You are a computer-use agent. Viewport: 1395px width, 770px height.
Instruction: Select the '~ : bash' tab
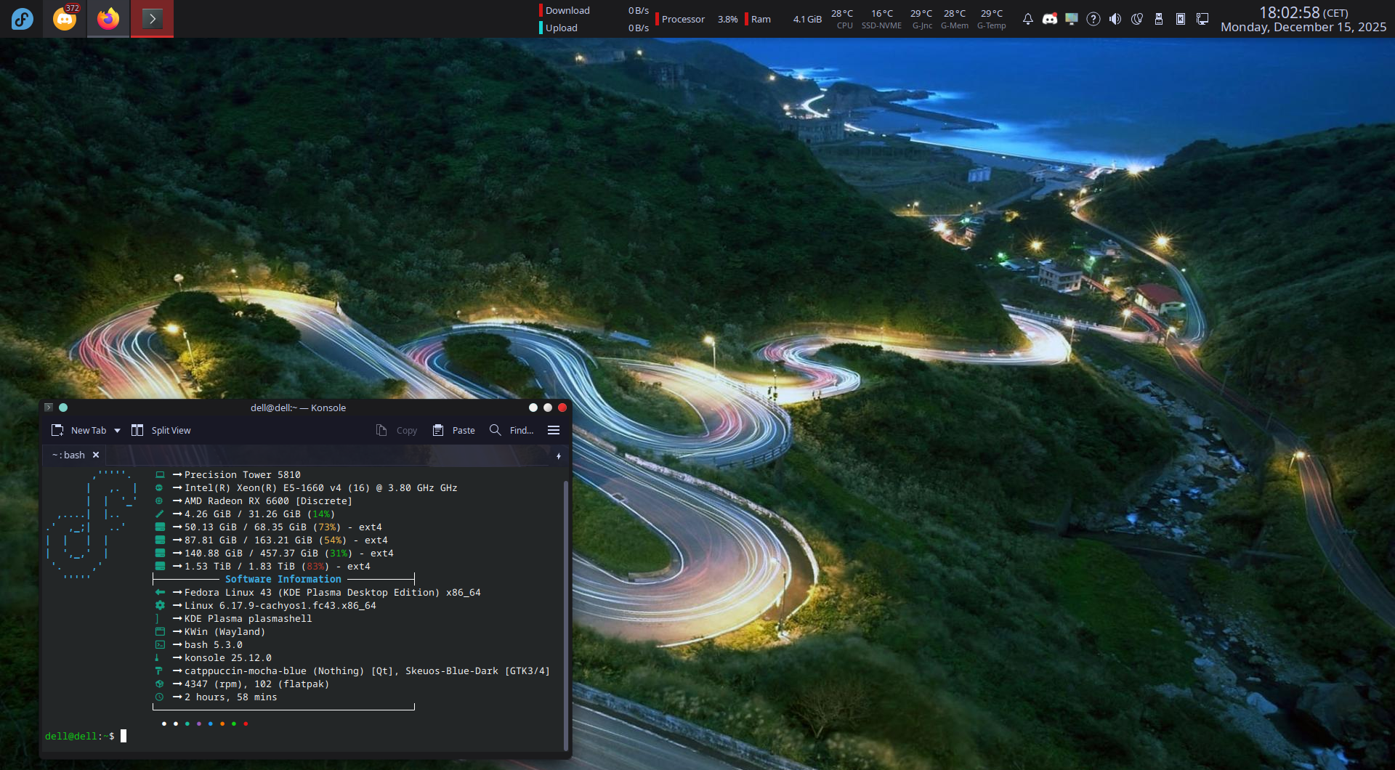(x=68, y=455)
